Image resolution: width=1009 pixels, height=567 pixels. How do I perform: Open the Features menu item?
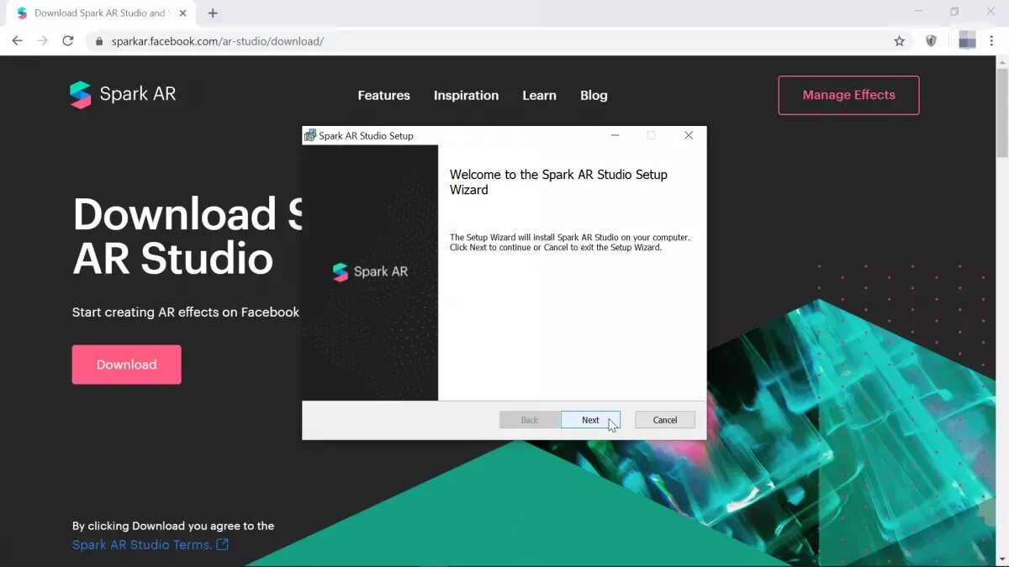click(383, 95)
